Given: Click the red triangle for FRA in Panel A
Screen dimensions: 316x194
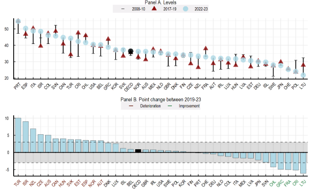Looking at the screenshot, I should click(206, 49).
